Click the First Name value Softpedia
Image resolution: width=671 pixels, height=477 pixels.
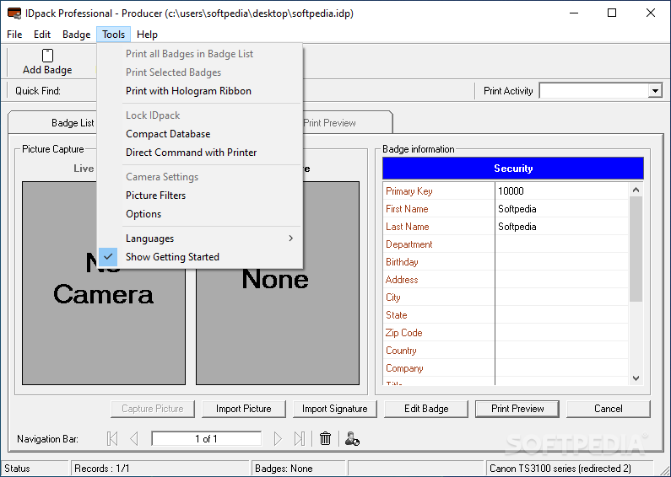click(x=561, y=209)
